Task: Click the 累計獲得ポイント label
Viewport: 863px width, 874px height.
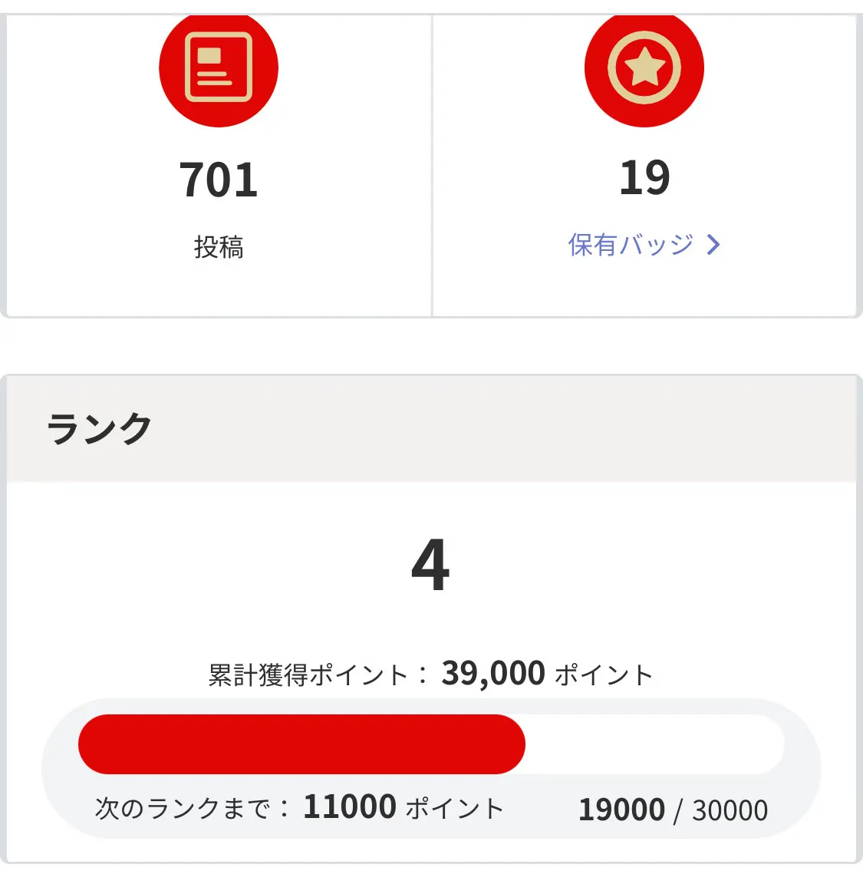Action: point(308,675)
